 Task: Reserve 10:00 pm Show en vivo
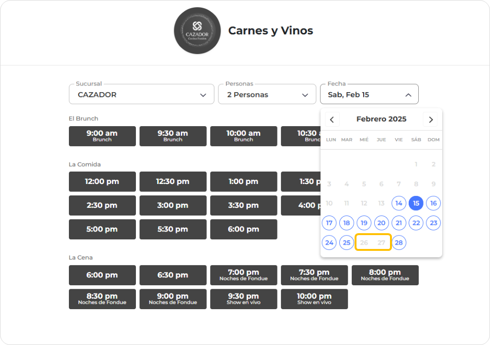(314, 299)
